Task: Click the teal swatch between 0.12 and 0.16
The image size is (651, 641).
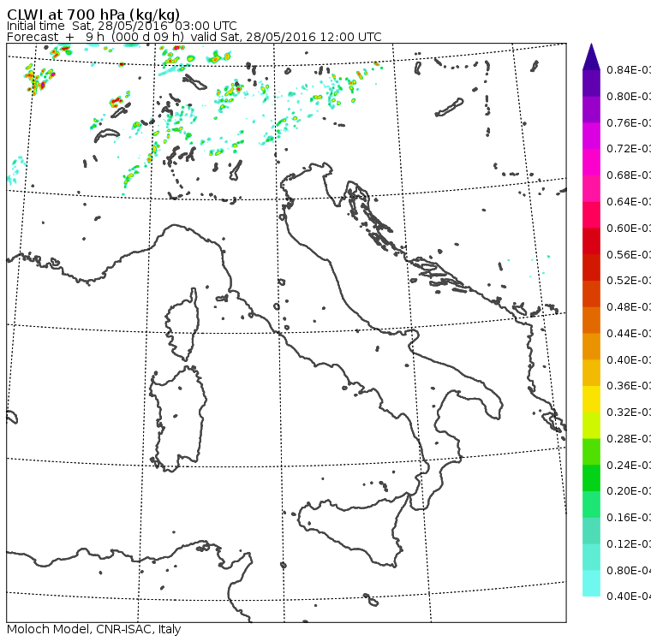Action: point(591,531)
